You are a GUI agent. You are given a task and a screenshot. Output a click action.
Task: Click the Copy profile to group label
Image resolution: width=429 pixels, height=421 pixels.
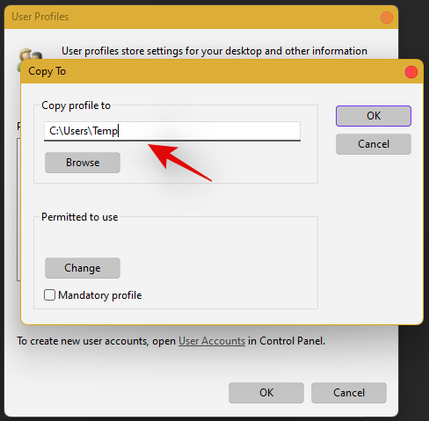pos(76,105)
